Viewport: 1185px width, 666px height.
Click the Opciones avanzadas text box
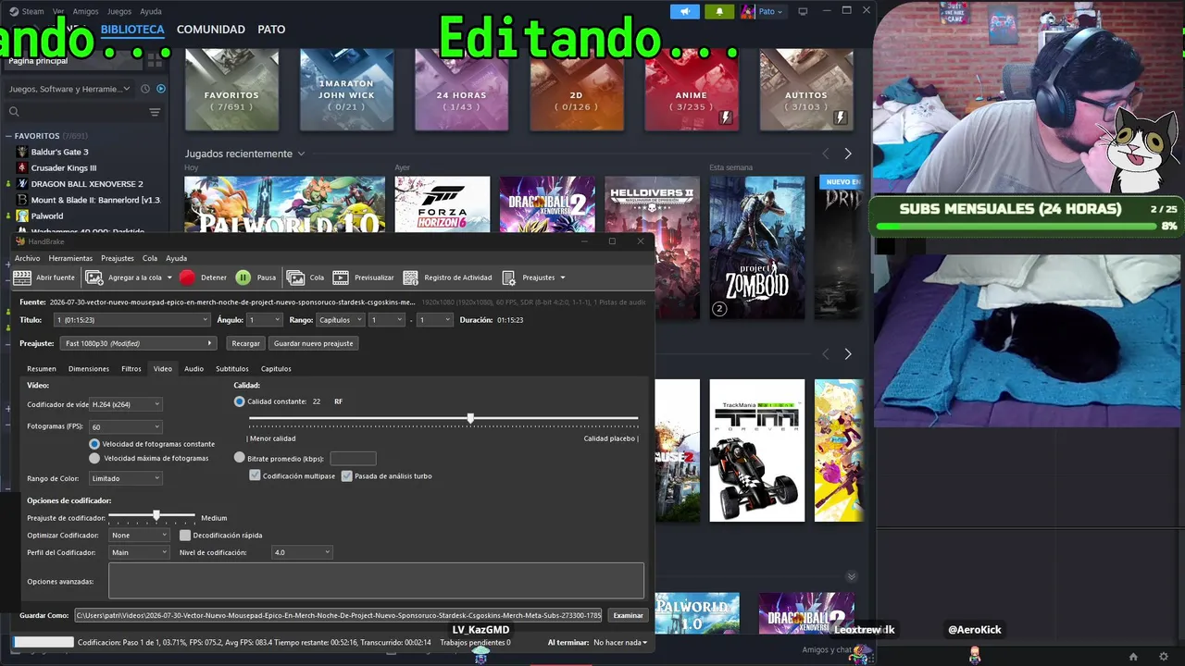tap(376, 581)
